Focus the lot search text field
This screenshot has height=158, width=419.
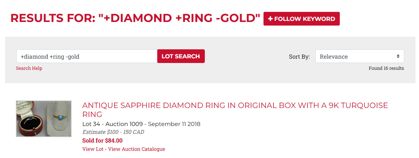(86, 57)
